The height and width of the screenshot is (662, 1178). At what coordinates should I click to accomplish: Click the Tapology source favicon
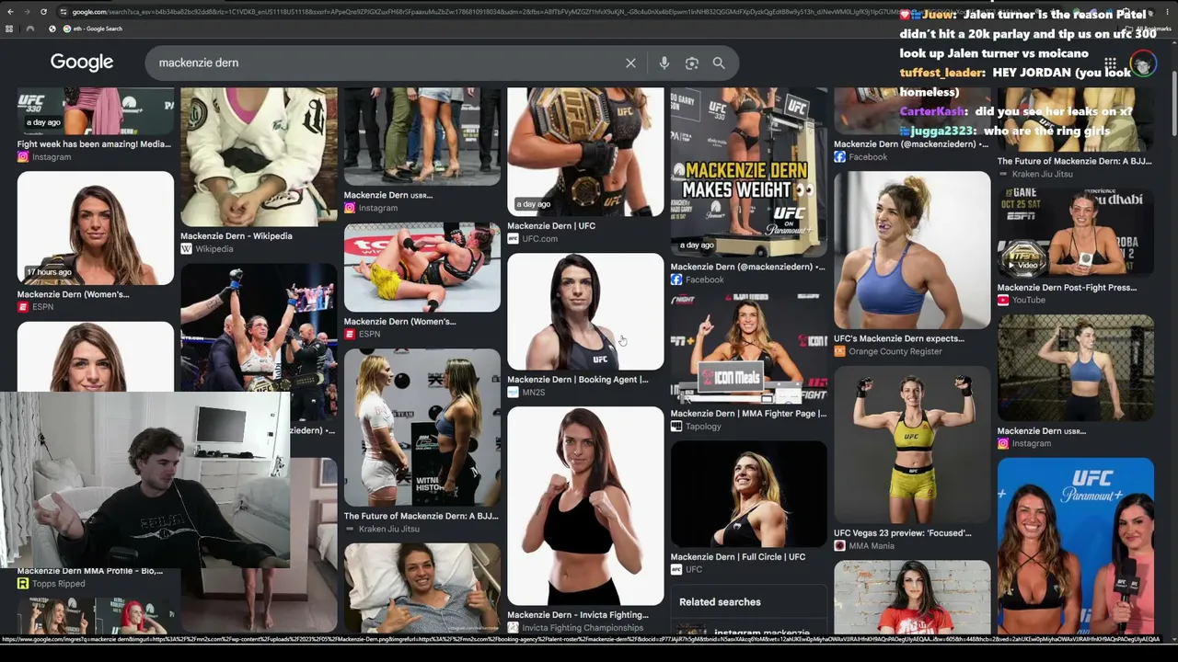tap(676, 427)
